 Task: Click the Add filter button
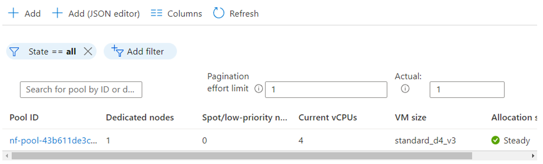pos(140,51)
